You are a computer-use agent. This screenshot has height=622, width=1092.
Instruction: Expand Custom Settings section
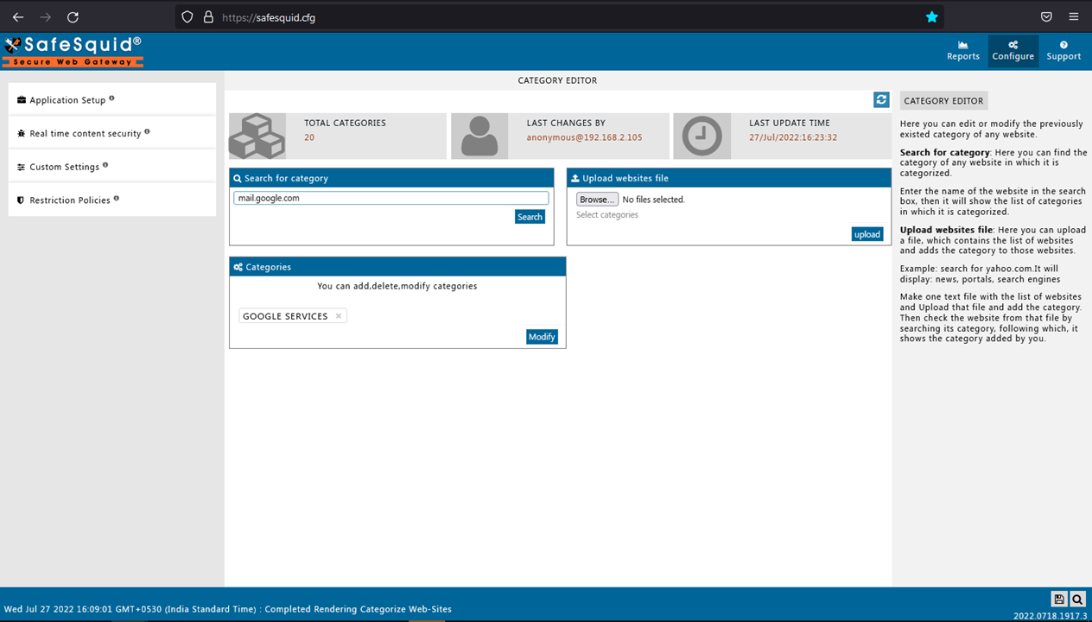[64, 167]
